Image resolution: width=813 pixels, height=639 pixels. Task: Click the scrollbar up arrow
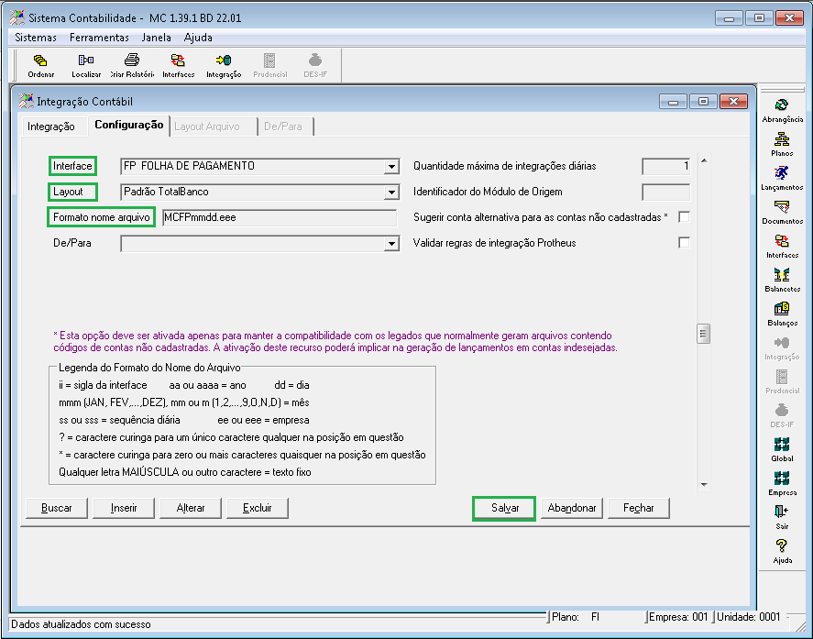704,160
